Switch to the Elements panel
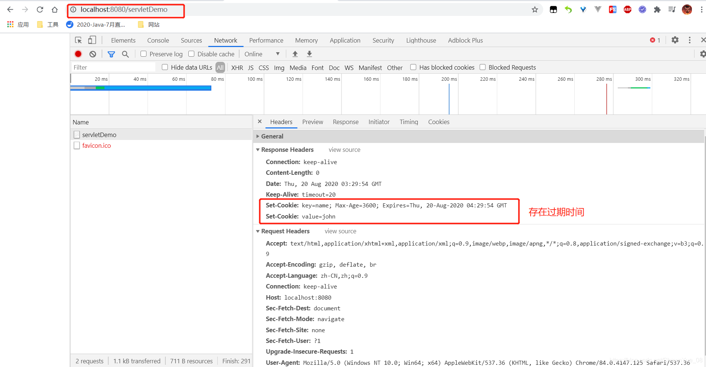This screenshot has width=706, height=367. tap(123, 40)
